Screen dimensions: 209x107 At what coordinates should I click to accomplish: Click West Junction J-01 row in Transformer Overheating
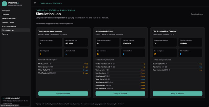tap(63, 64)
